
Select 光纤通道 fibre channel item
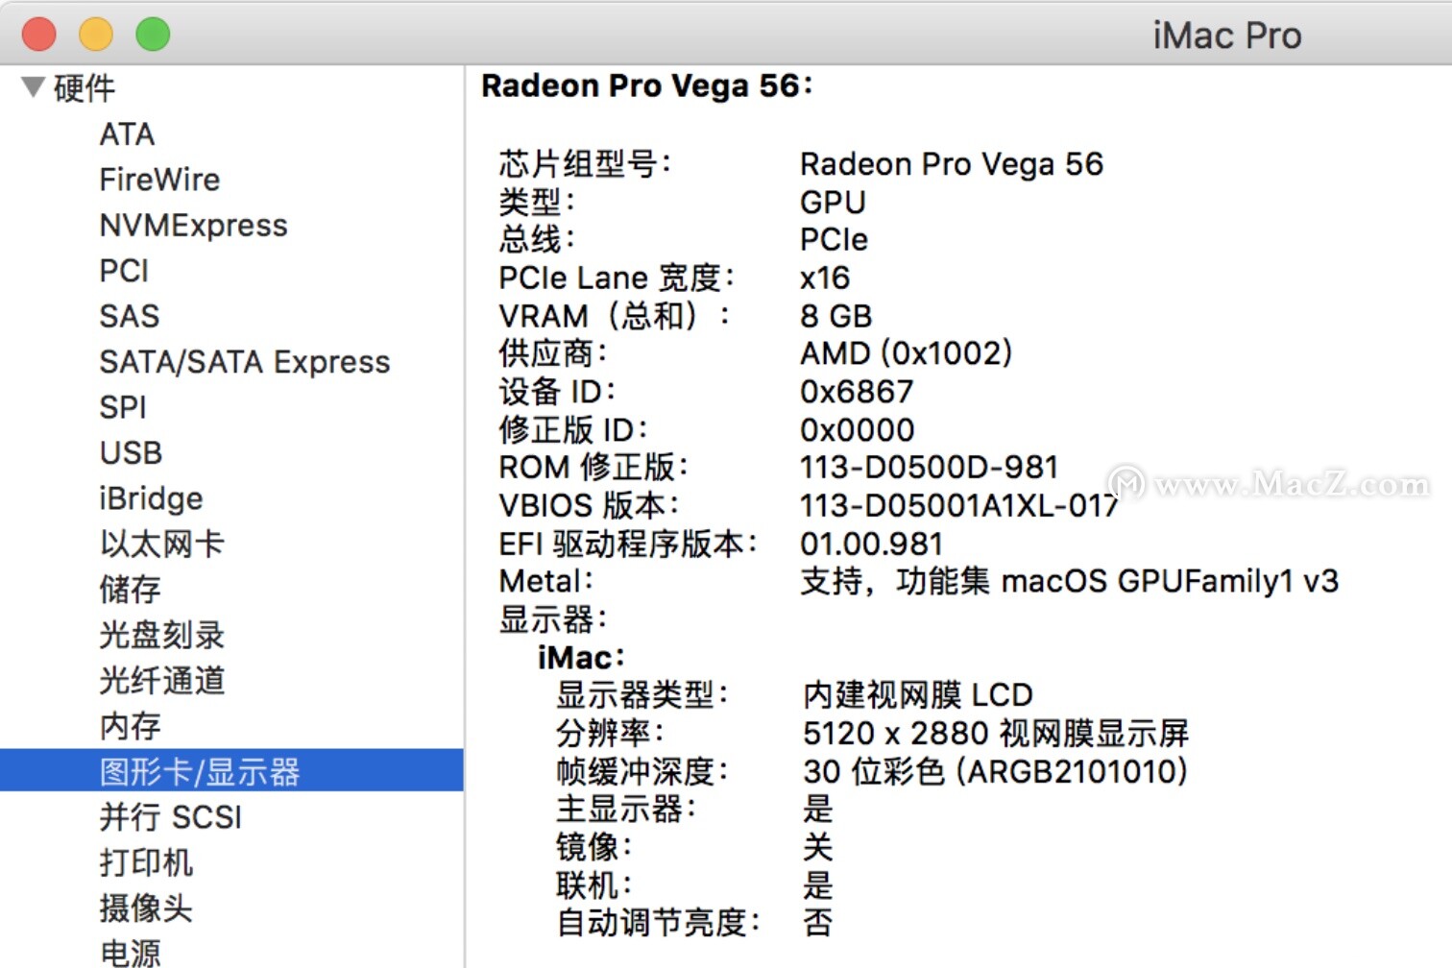pyautogui.click(x=161, y=680)
